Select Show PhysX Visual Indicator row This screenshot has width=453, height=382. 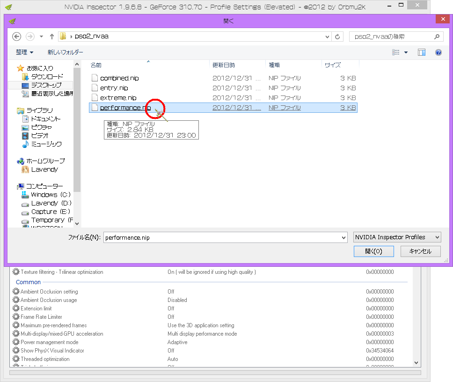[x=210, y=351]
